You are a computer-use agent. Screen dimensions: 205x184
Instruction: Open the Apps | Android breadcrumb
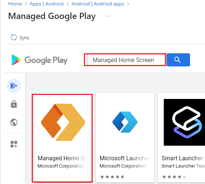coord(47,4)
